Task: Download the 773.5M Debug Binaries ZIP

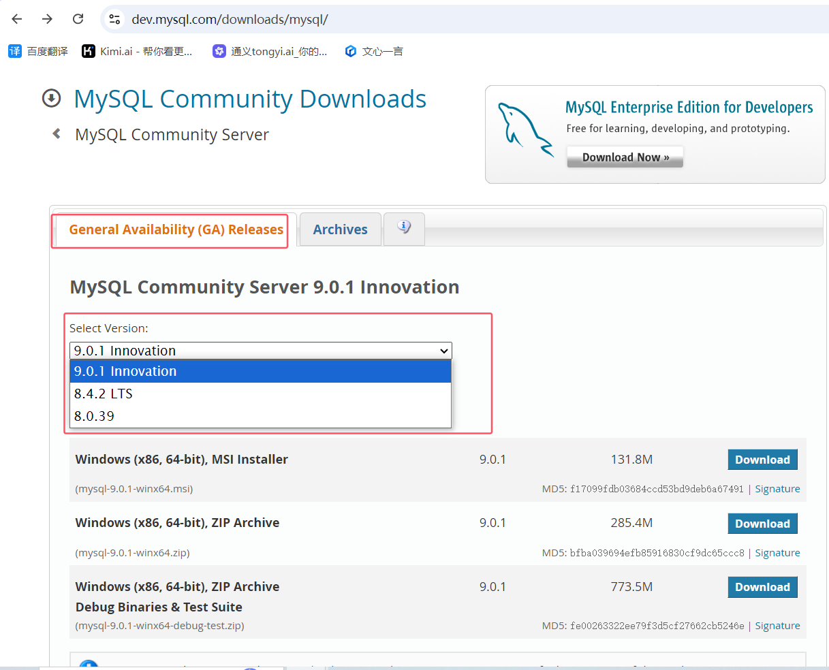Action: point(762,587)
